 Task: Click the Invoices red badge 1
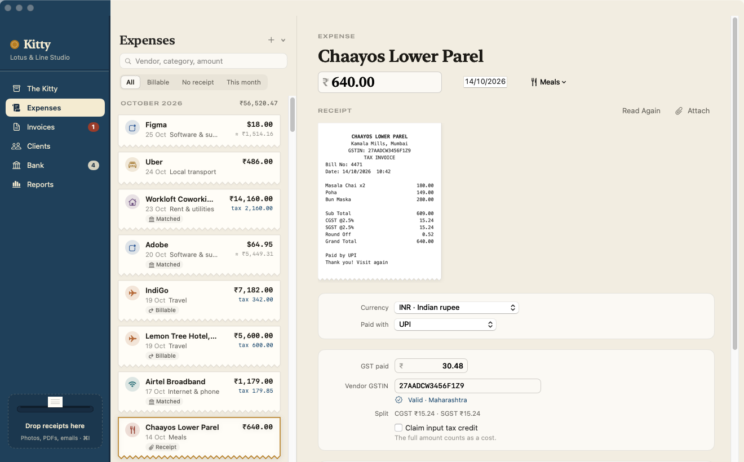tap(94, 127)
